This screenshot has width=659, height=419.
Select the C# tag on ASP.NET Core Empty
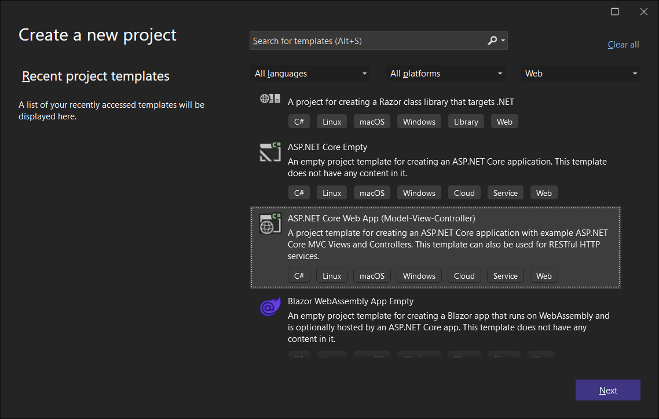(x=299, y=192)
